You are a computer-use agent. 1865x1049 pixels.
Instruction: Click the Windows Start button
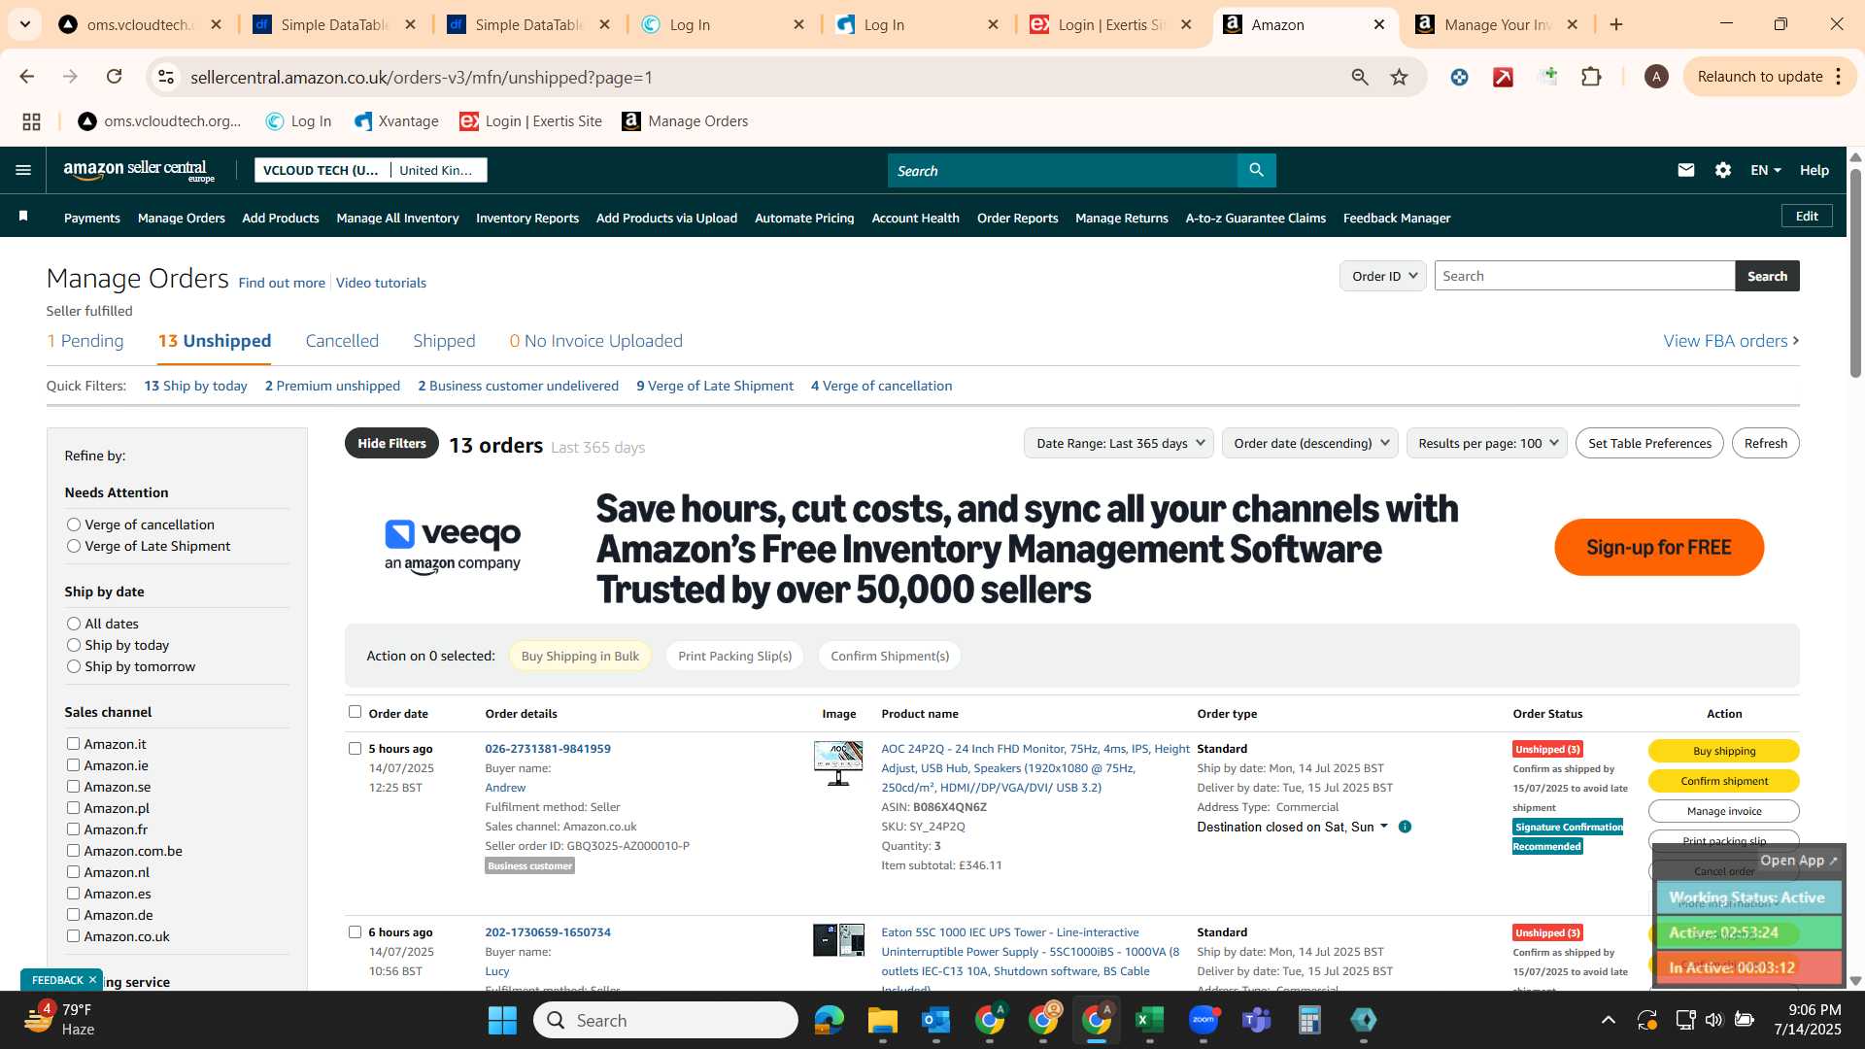(502, 1020)
